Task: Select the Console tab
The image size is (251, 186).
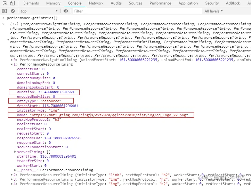Action: click(75, 3)
